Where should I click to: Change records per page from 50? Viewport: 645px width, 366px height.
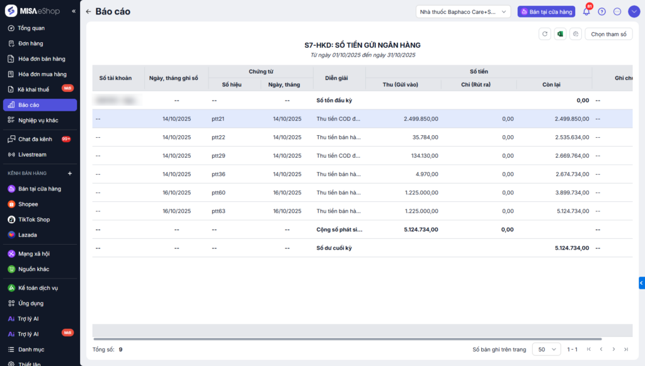click(x=546, y=349)
